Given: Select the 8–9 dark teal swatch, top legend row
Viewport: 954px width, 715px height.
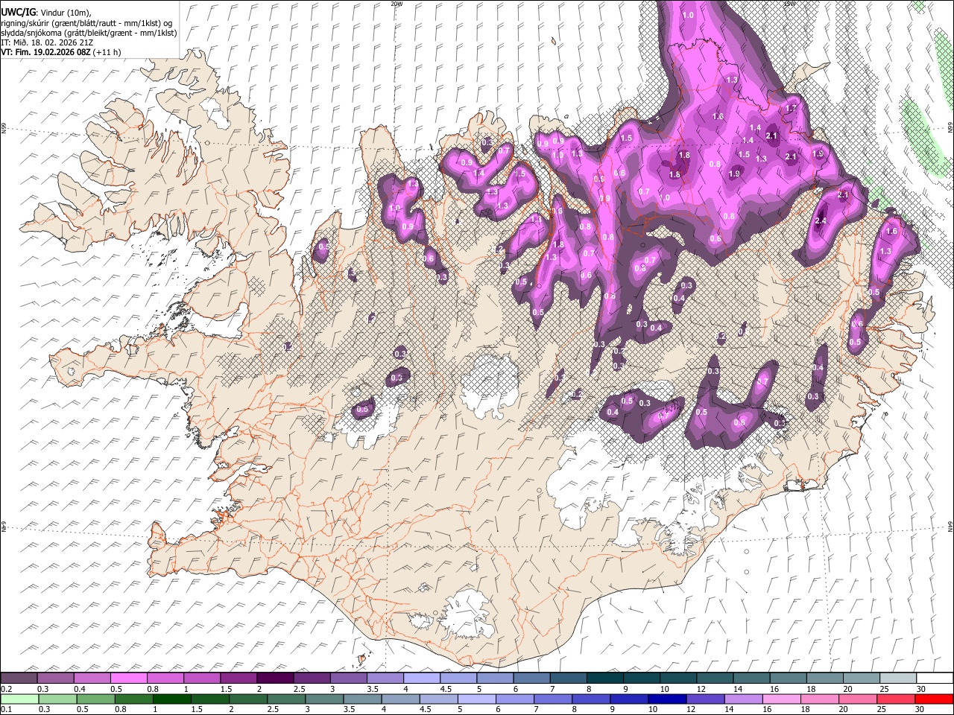Looking at the screenshot, I should click(605, 678).
